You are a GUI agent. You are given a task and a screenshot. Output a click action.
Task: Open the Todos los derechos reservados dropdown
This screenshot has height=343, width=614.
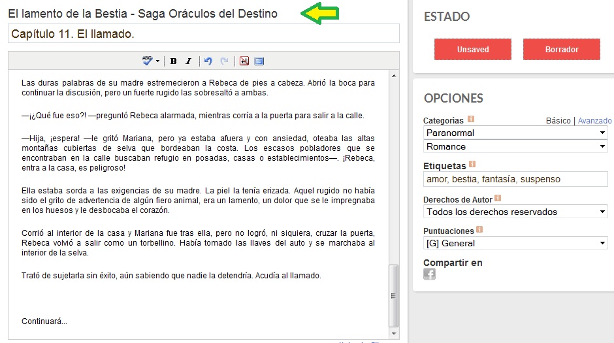515,212
